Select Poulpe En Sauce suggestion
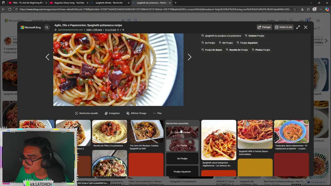 click(x=212, y=50)
